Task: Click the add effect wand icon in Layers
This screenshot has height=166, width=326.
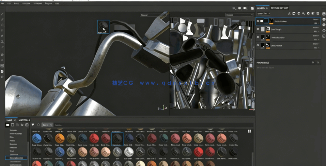Action: pos(289,13)
